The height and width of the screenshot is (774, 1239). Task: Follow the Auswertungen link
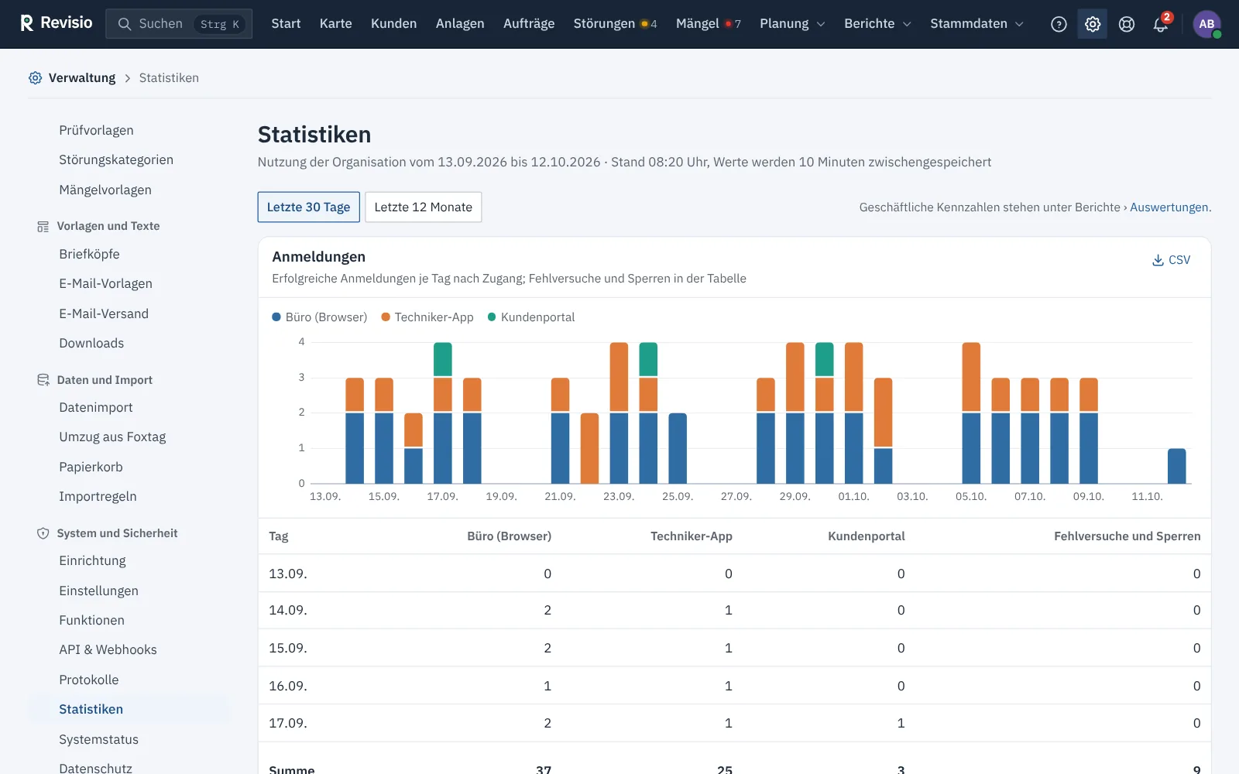click(x=1169, y=207)
